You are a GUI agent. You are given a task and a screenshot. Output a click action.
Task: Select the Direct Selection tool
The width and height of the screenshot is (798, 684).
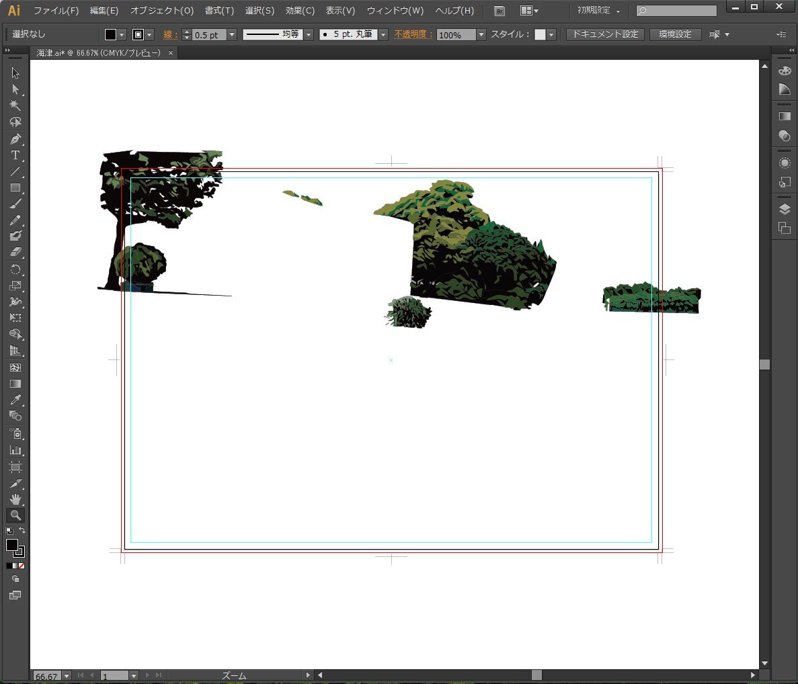tap(15, 89)
